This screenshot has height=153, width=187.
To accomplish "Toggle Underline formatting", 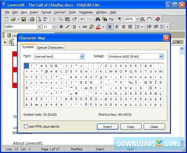I will coord(75,27).
